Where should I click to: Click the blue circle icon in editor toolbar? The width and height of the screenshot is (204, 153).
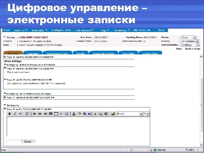(89, 114)
